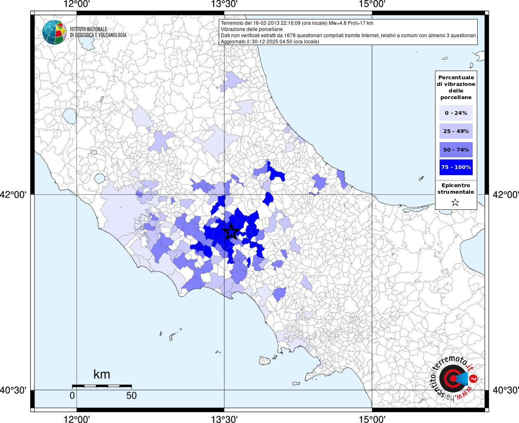Click the 'Epicentro strumentale' legend label
Image resolution: width=519 pixels, height=423 pixels.
(456, 188)
